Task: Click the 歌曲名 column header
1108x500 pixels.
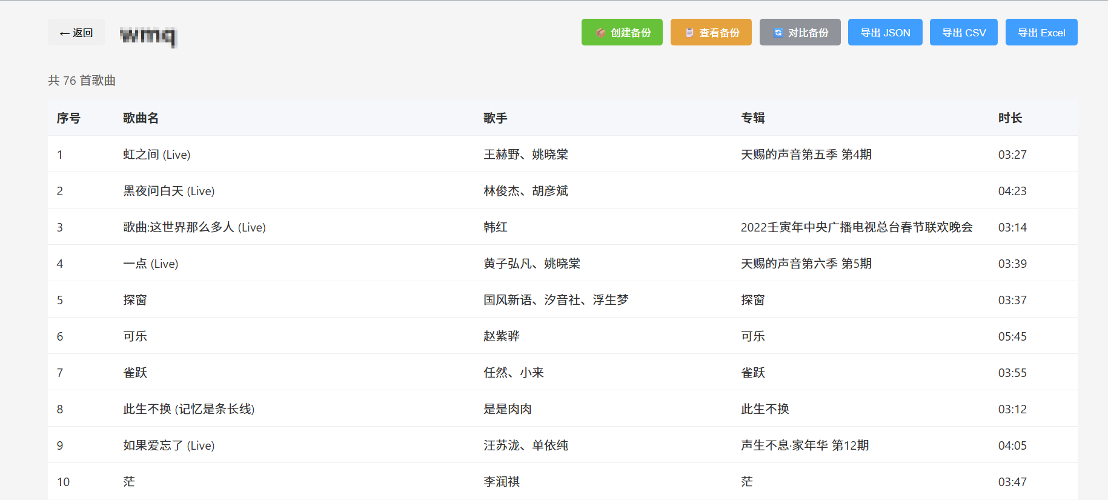Action: pyautogui.click(x=141, y=118)
